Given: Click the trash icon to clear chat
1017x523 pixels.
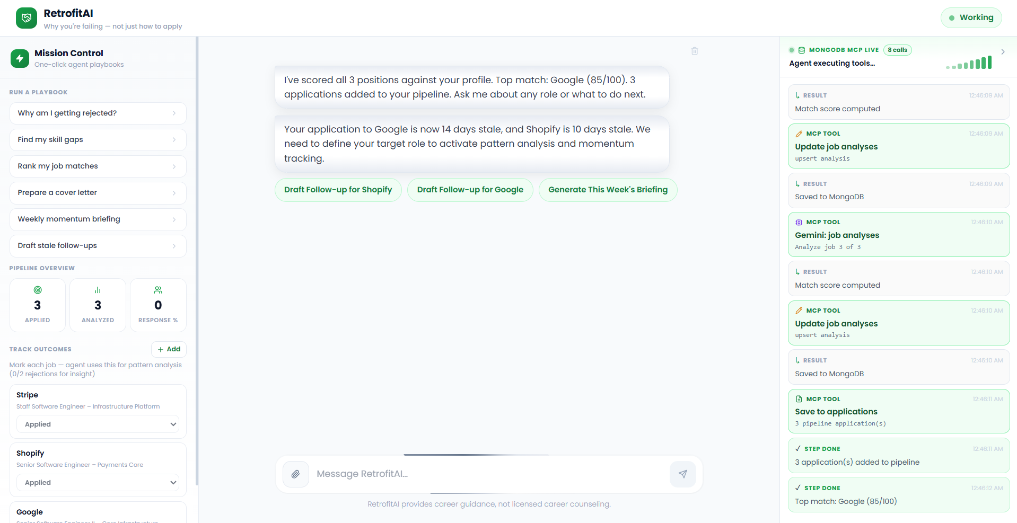Looking at the screenshot, I should [x=695, y=51].
